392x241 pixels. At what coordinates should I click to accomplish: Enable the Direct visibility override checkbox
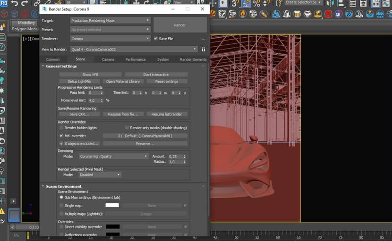click(x=61, y=227)
